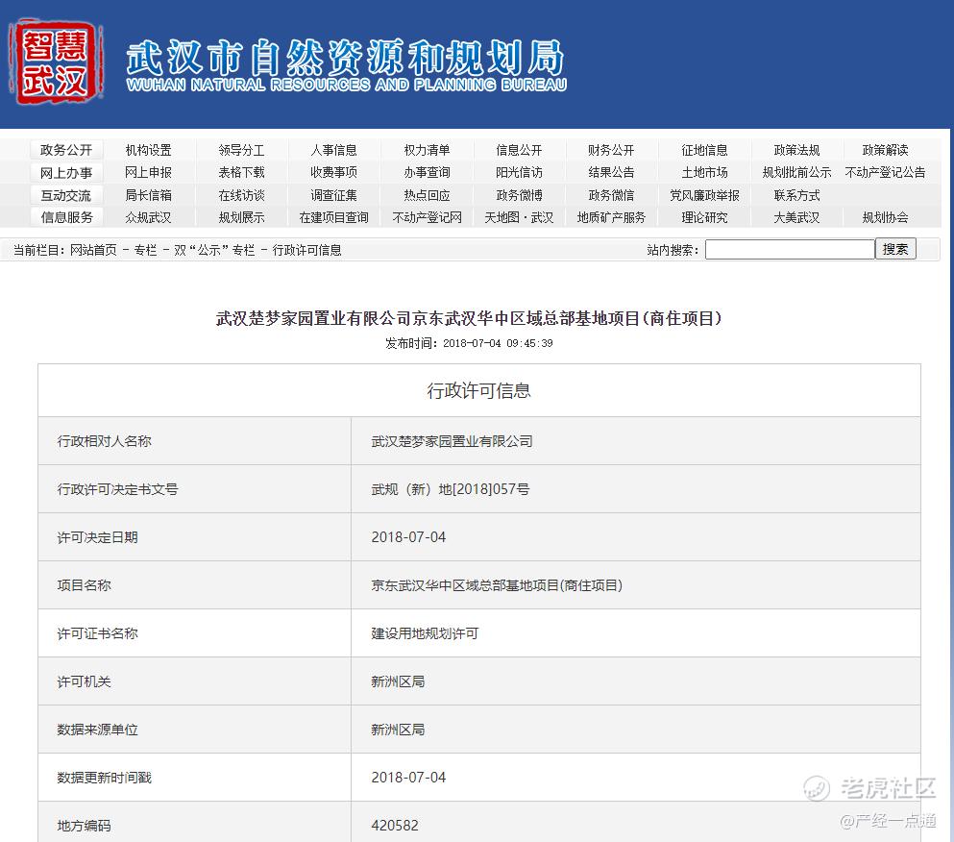Select the document number 武规（新）地[2018]057号
The height and width of the screenshot is (842, 954).
tap(451, 489)
